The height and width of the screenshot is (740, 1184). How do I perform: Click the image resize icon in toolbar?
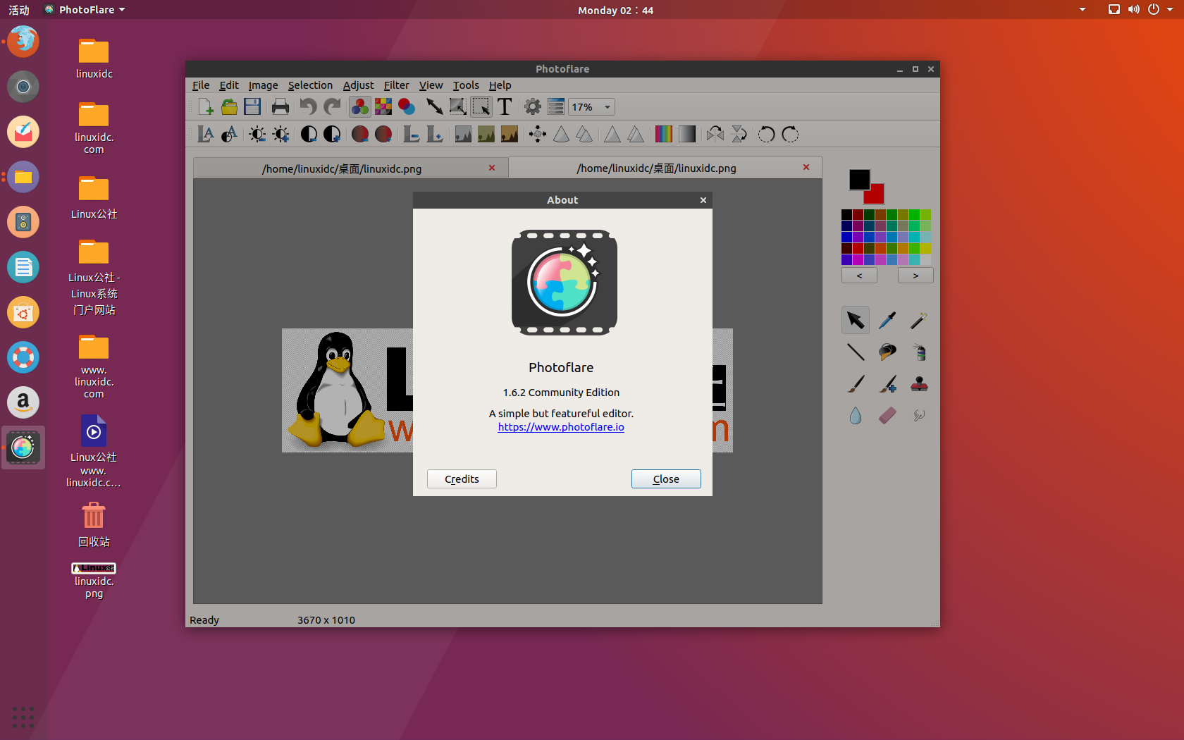[x=458, y=106]
